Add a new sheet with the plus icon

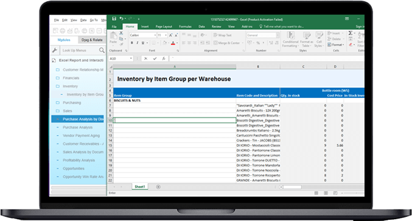click(158, 187)
